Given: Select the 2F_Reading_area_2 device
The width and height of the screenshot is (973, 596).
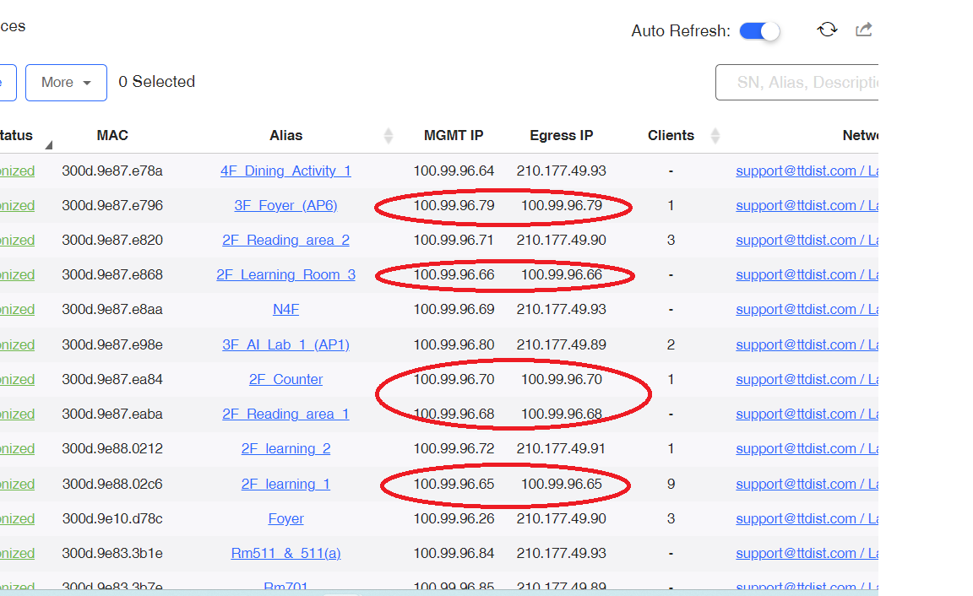Looking at the screenshot, I should coord(285,241).
